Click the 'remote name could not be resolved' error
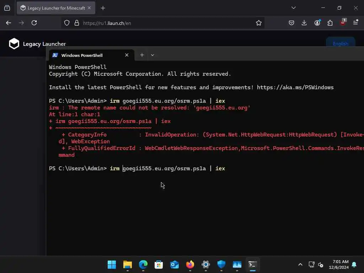The width and height of the screenshot is (364, 273). click(x=150, y=108)
